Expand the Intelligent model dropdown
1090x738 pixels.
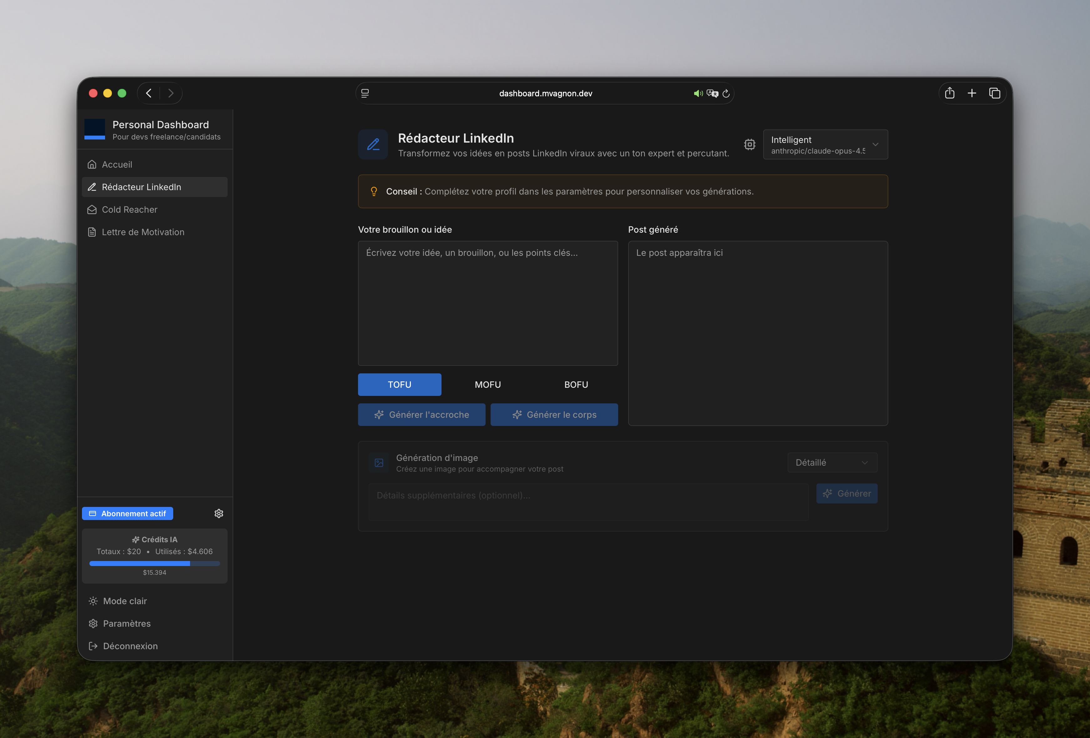(825, 144)
